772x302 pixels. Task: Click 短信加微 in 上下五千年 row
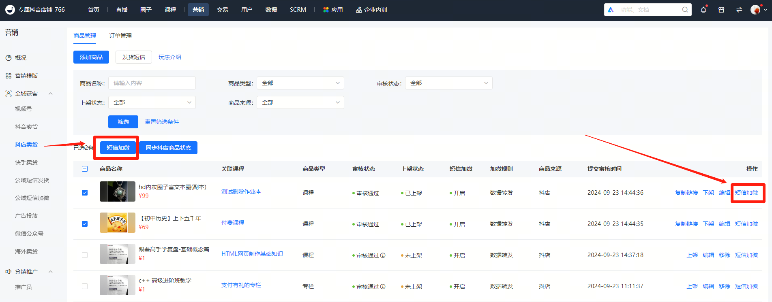746,224
